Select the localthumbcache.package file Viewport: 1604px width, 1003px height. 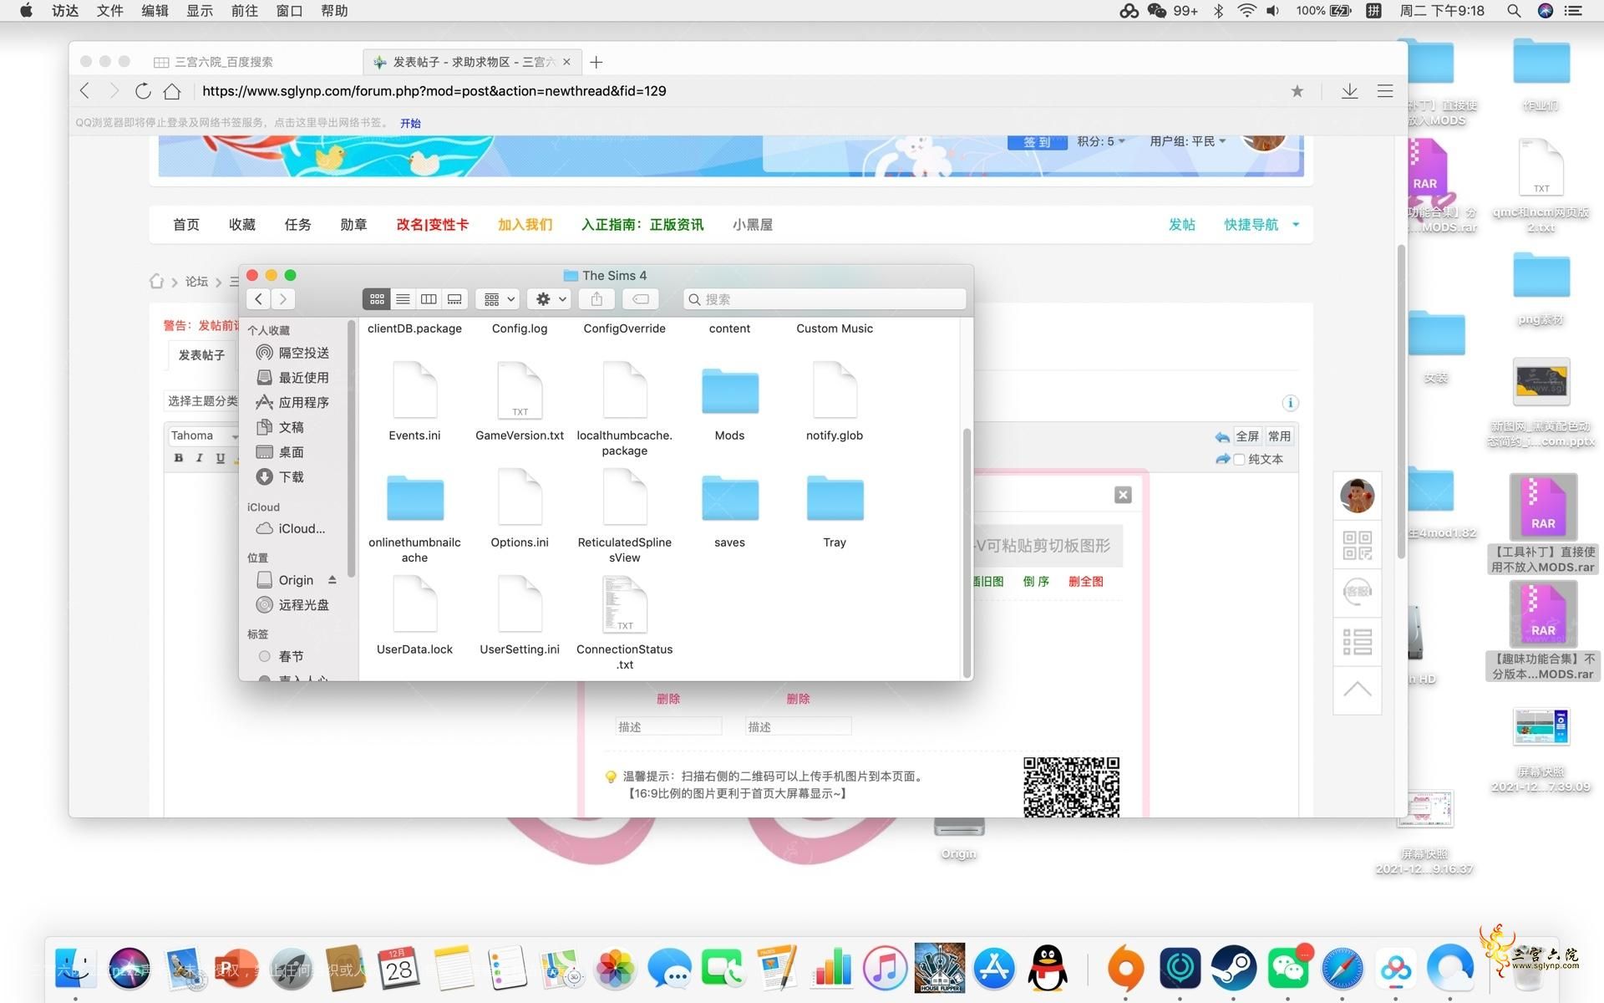pos(624,390)
